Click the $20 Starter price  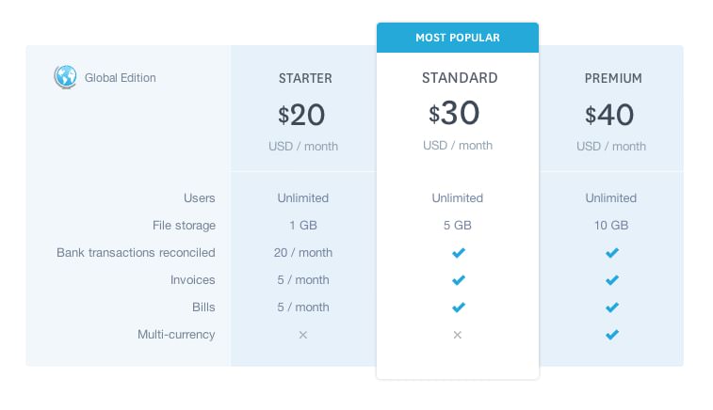302,116
